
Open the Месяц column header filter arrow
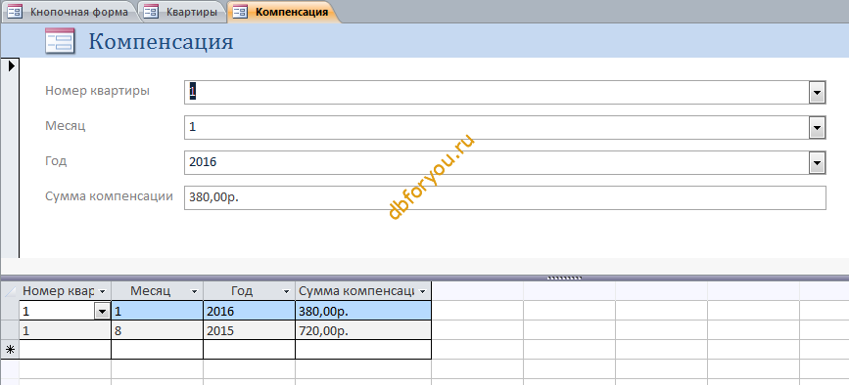(195, 291)
